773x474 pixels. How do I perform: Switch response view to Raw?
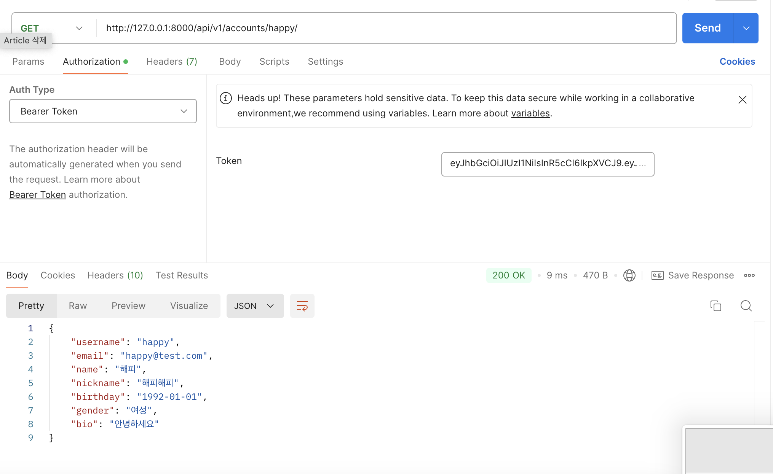78,306
